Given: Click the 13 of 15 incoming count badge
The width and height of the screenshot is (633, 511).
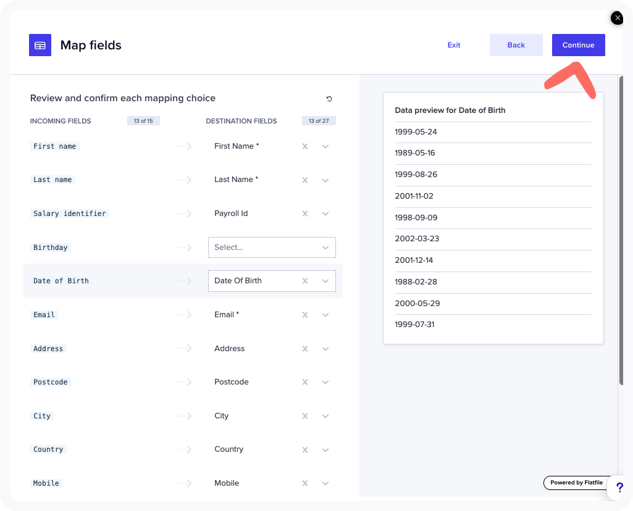Looking at the screenshot, I should click(x=143, y=120).
